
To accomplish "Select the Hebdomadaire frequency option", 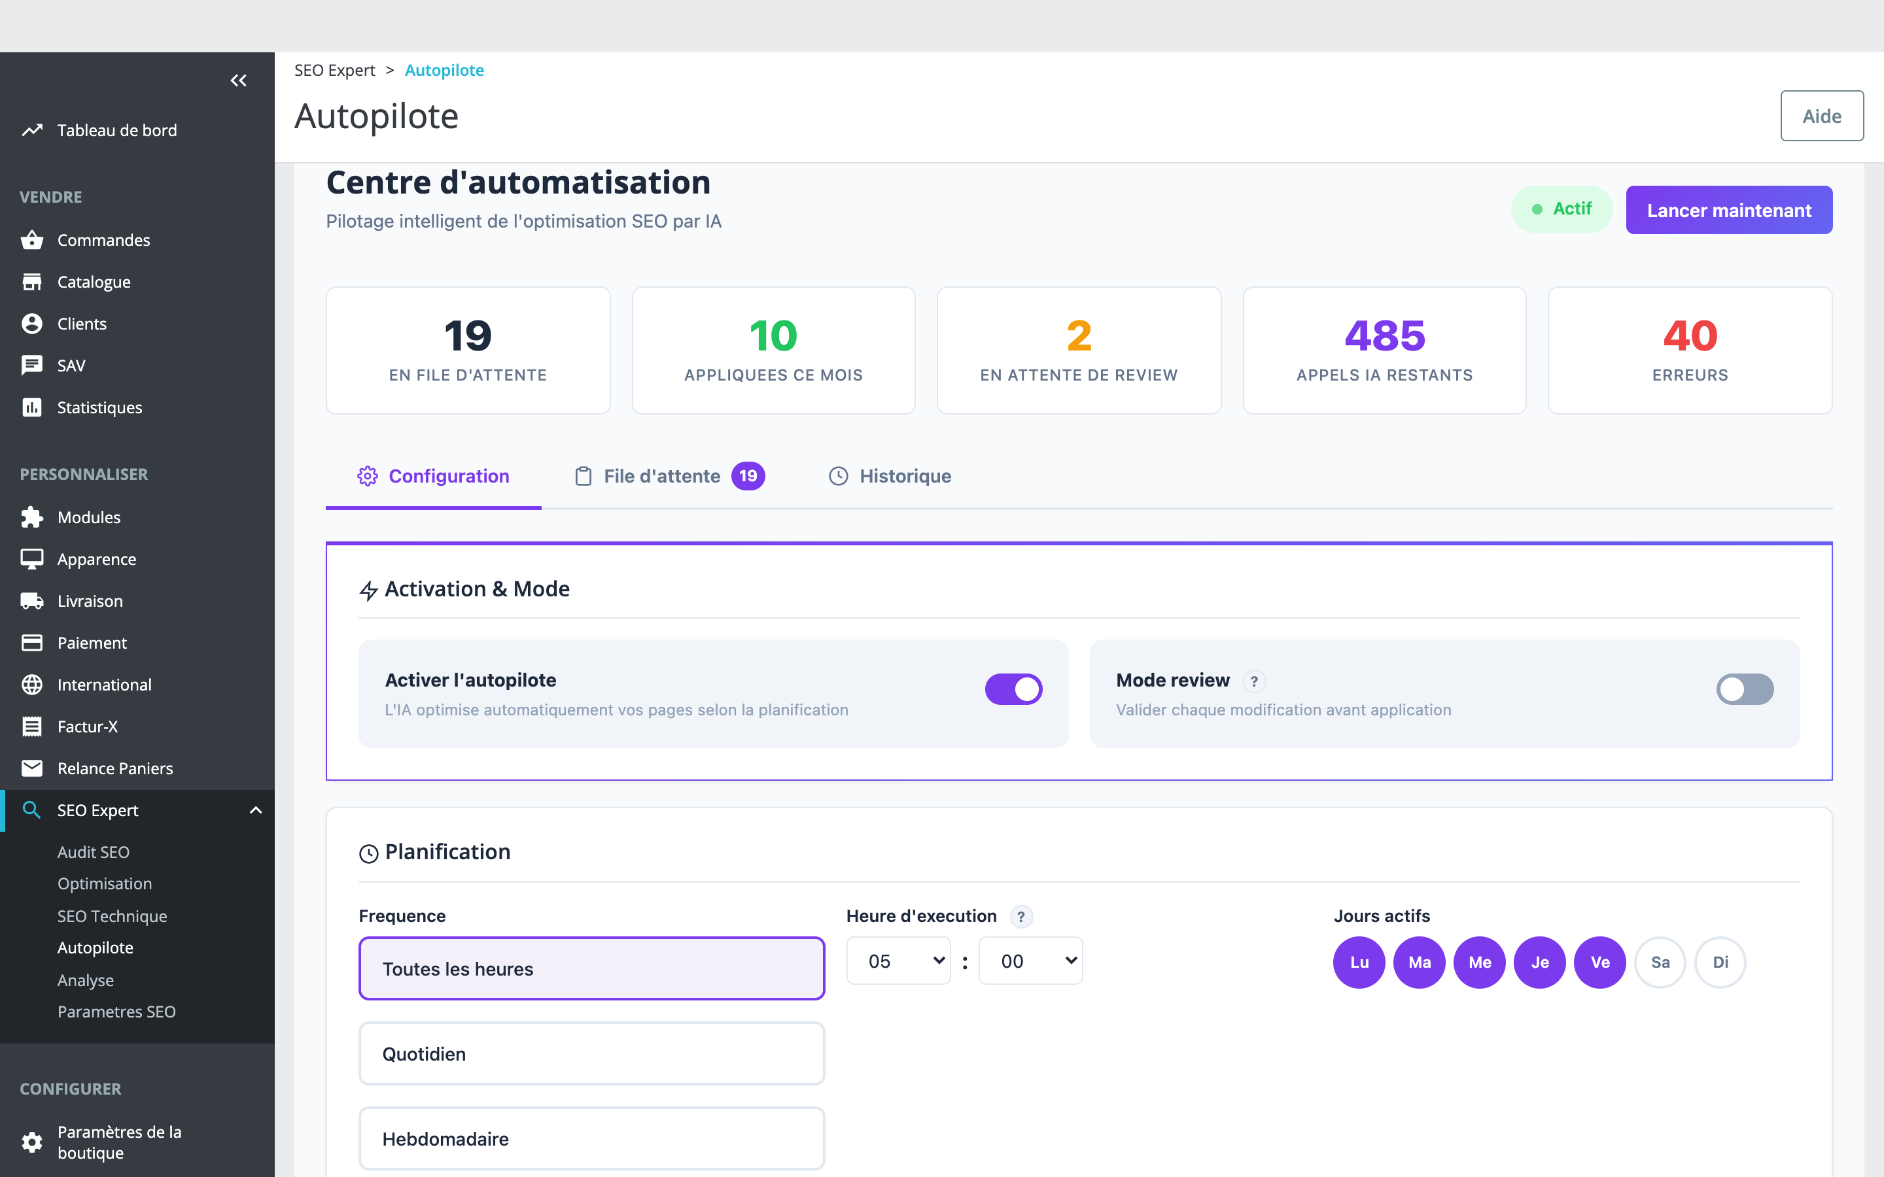I will (591, 1138).
